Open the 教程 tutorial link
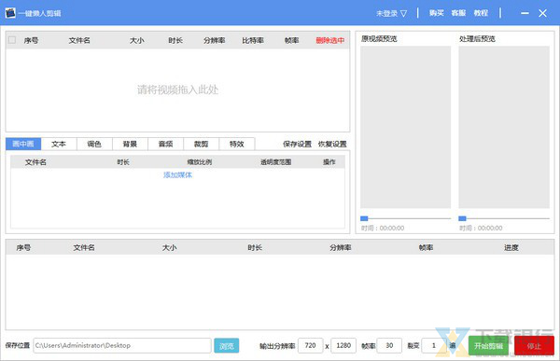 coord(481,13)
